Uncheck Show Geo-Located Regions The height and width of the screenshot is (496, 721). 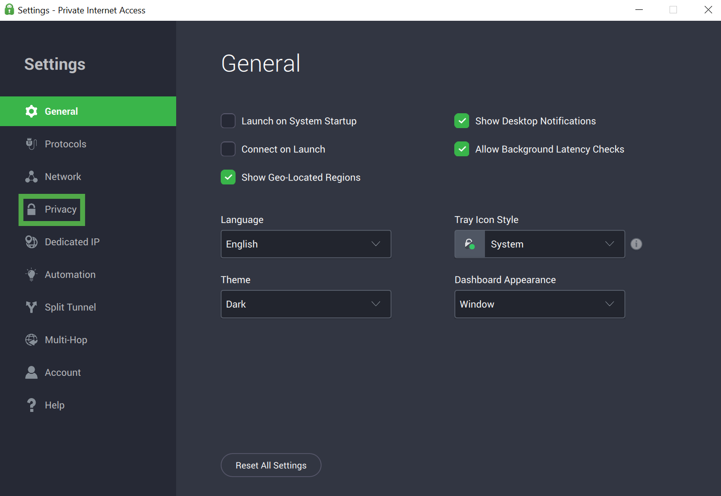(228, 177)
